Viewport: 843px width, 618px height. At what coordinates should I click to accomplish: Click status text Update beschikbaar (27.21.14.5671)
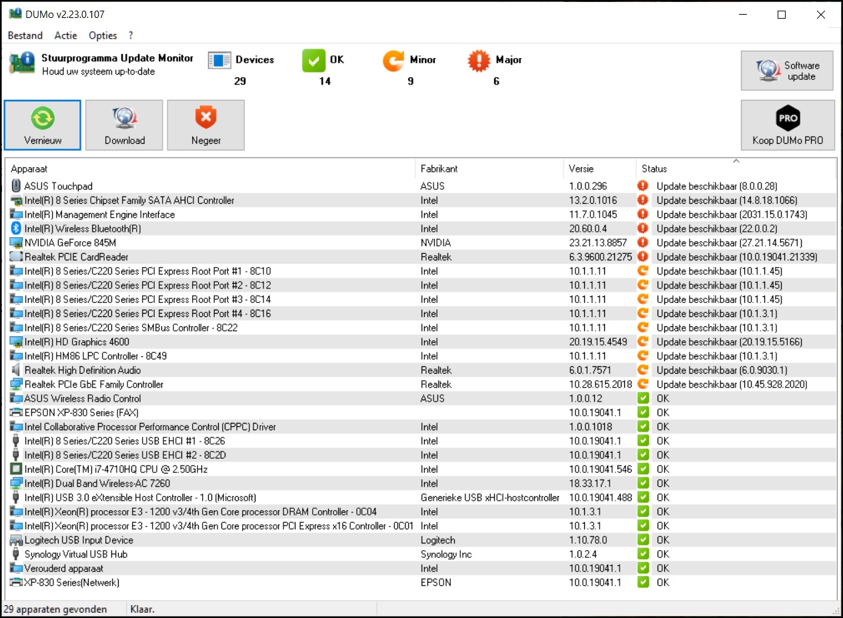point(730,243)
